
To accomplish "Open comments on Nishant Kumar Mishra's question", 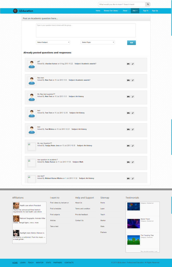I will (x=128, y=178).
